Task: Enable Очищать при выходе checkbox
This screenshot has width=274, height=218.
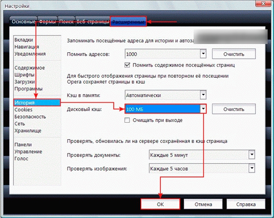Action: [x=127, y=120]
